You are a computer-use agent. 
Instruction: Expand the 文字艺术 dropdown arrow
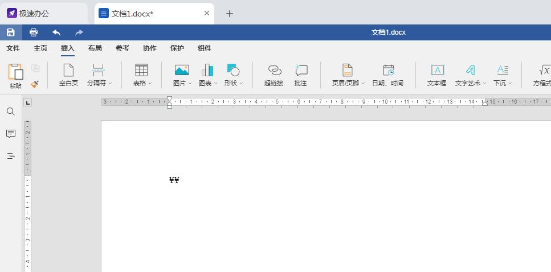click(484, 84)
